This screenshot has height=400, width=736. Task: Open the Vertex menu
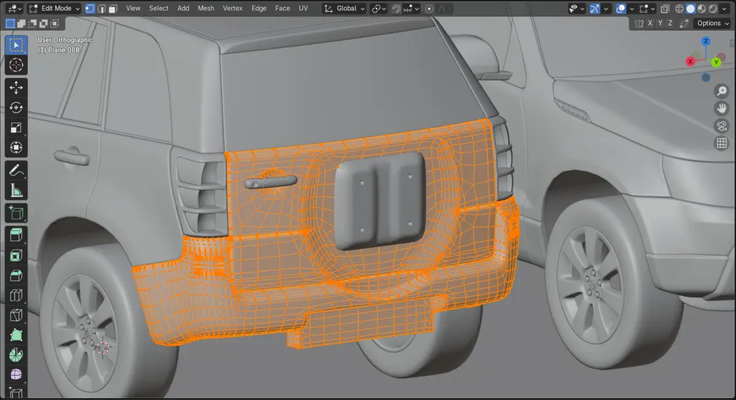pos(233,9)
